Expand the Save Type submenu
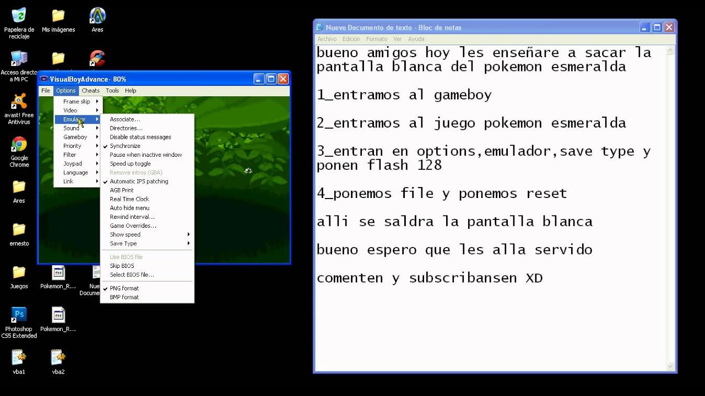The image size is (705, 396). [147, 244]
